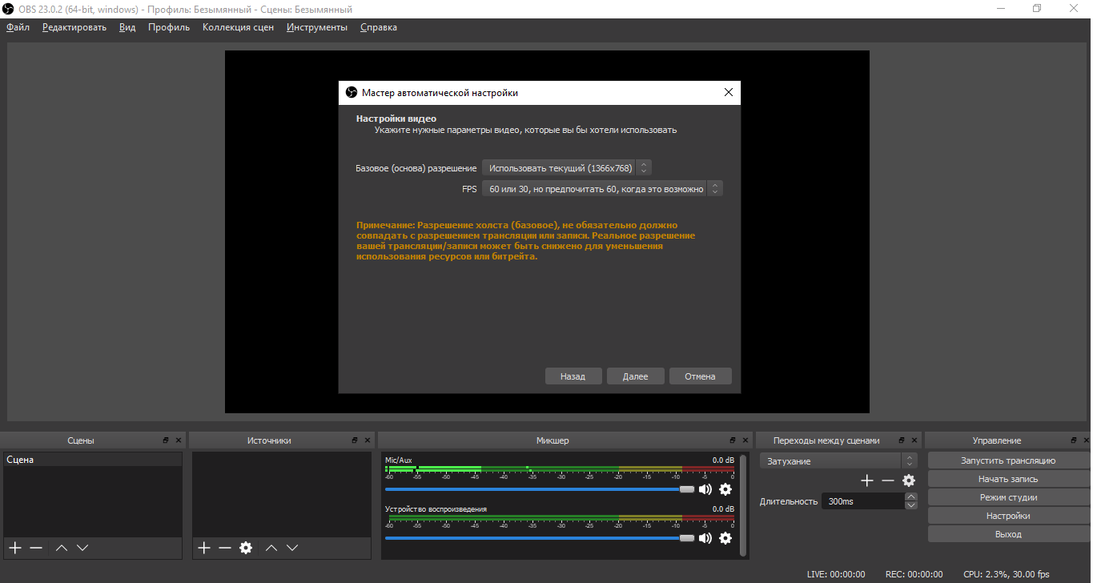
Task: Add a new scene with plus icon
Action: (15, 548)
